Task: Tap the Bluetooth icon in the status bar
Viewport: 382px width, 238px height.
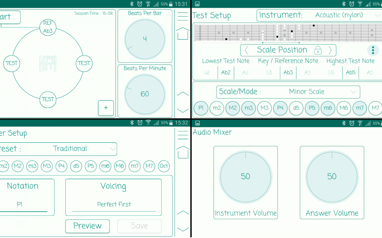Action: [x=132, y=4]
